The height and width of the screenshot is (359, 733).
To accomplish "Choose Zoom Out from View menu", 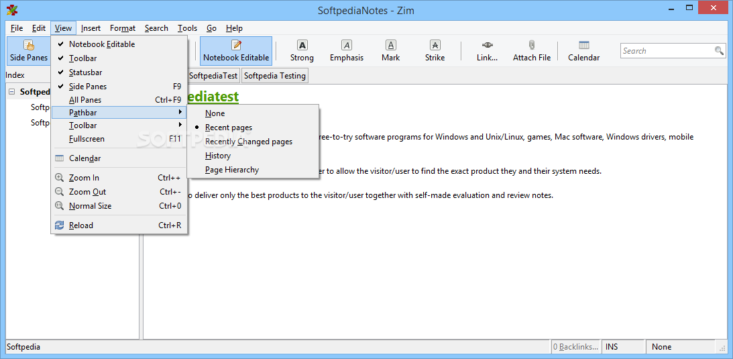I will click(x=118, y=192).
